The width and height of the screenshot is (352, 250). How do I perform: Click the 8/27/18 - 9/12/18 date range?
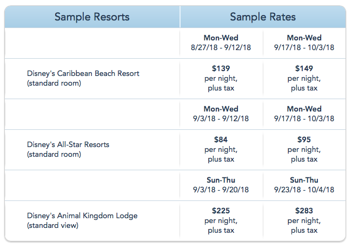click(221, 47)
